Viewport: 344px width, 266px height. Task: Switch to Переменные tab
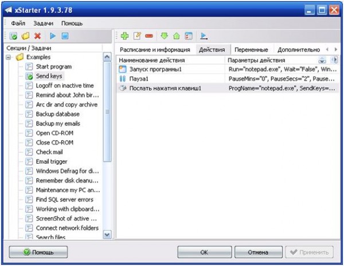(x=252, y=50)
